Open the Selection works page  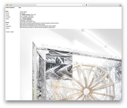[x=8, y=26]
